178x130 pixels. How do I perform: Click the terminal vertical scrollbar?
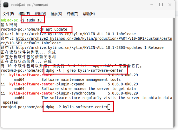174,73
